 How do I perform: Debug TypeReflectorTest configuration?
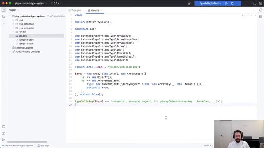coord(232,3)
